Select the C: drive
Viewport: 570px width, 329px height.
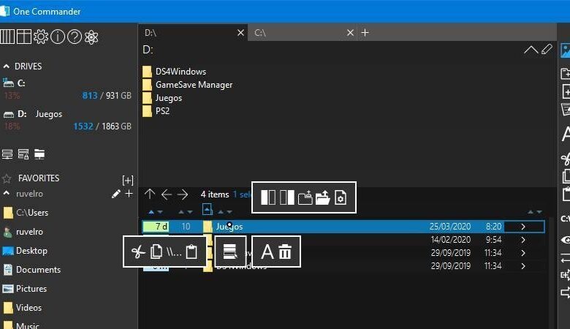[x=68, y=89]
